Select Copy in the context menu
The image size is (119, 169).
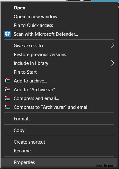click(59, 130)
